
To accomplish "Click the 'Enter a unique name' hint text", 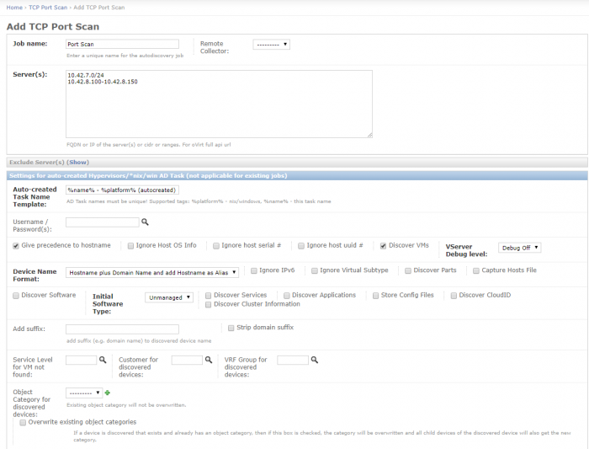I will coord(125,56).
